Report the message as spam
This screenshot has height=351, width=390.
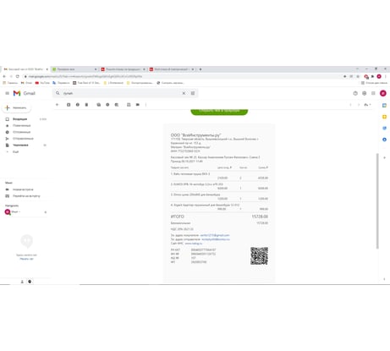pos(78,105)
